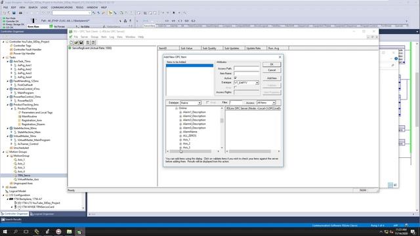The height and width of the screenshot is (236, 420).
Task: Open the Log menu in OPC Test Client
Action: (112, 37)
